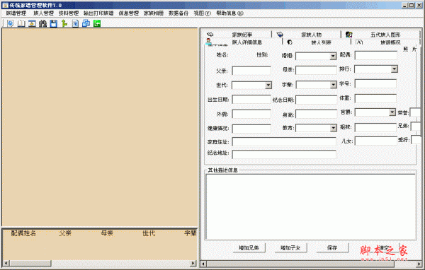Viewport: 425px width, 270px height.
Task: Click the person icon on 族人详细信息 tab
Action: tap(209, 42)
